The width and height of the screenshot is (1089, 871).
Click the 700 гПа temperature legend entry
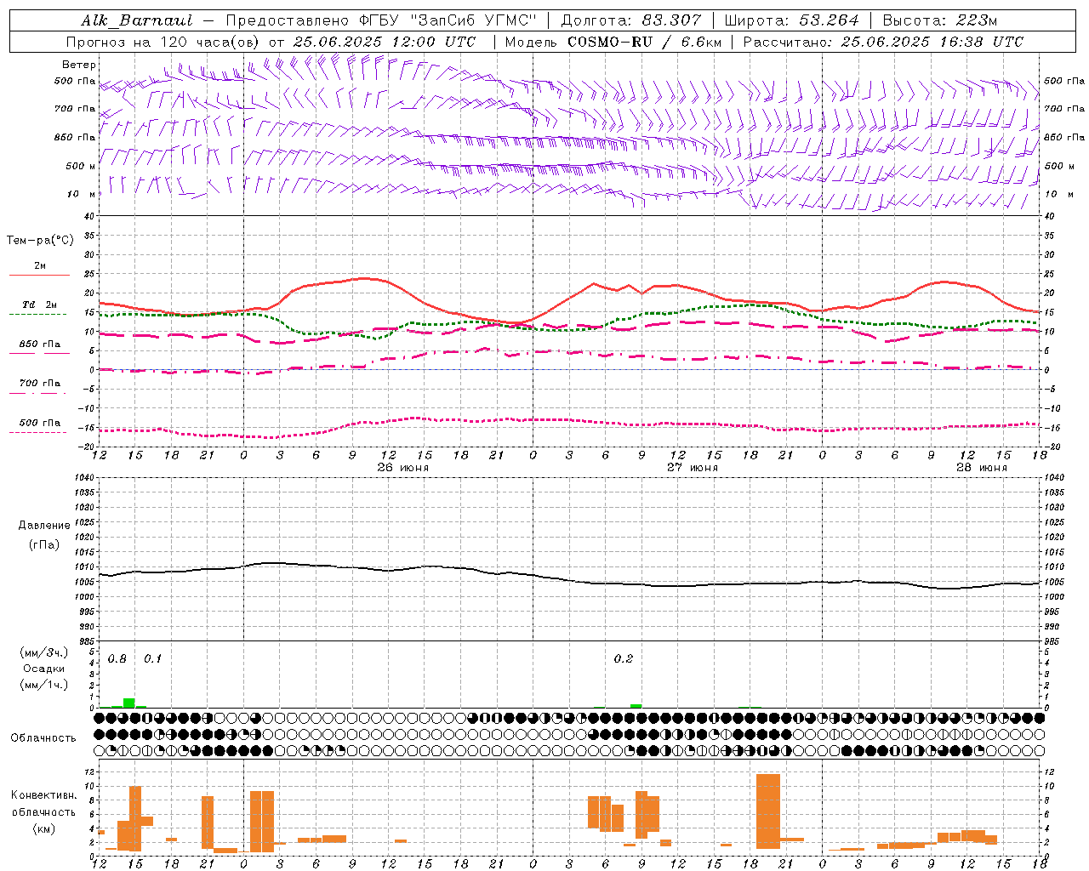pyautogui.click(x=39, y=383)
